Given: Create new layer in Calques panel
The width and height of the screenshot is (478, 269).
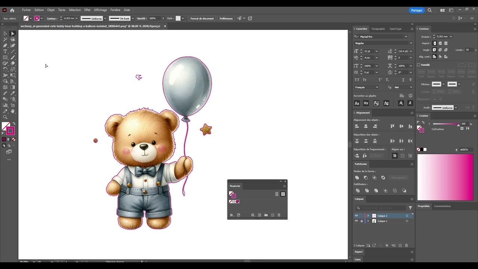Looking at the screenshot, I should click(x=400, y=245).
